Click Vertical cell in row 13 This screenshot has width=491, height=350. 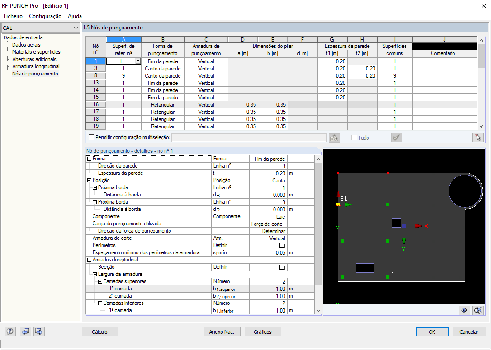click(206, 83)
